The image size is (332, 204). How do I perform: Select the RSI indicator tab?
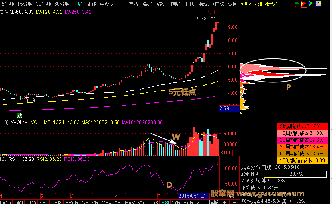pyautogui.click(x=165, y=202)
